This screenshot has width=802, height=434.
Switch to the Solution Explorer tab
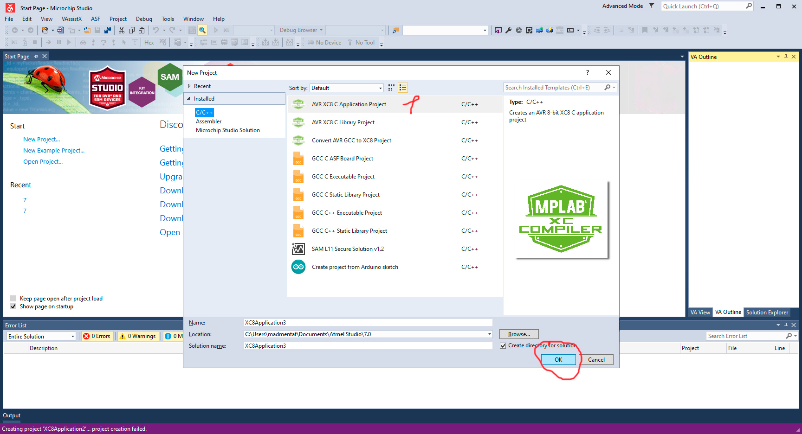coord(767,313)
